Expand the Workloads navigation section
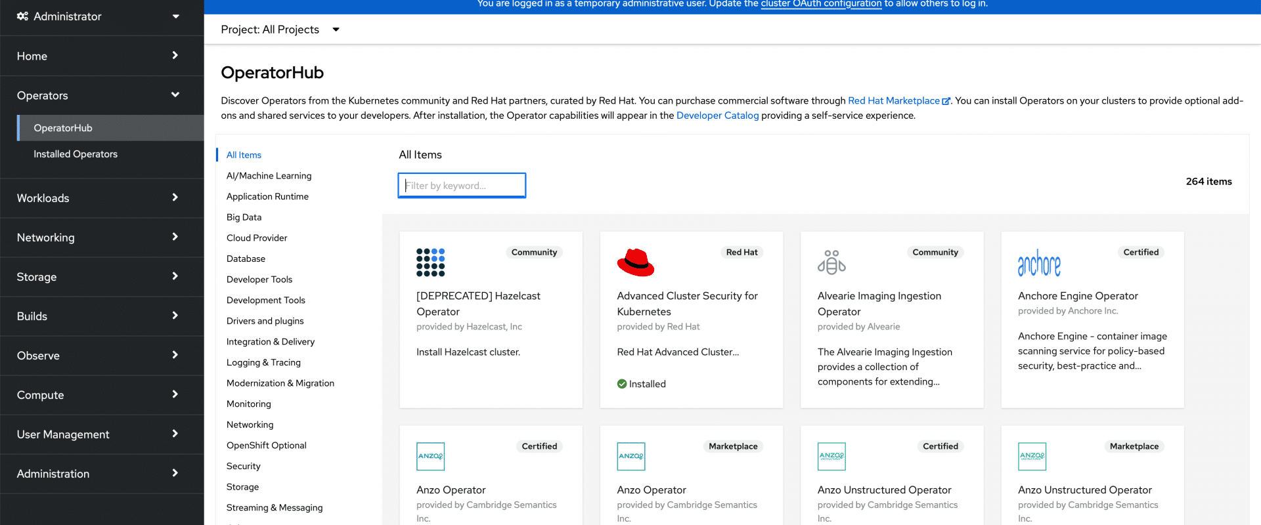Screen dimensions: 1261x525 coord(102,198)
